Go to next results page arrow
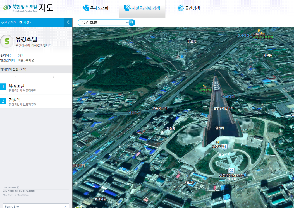Image resolution: width=294 pixels, height=208 pixels. click(x=54, y=77)
